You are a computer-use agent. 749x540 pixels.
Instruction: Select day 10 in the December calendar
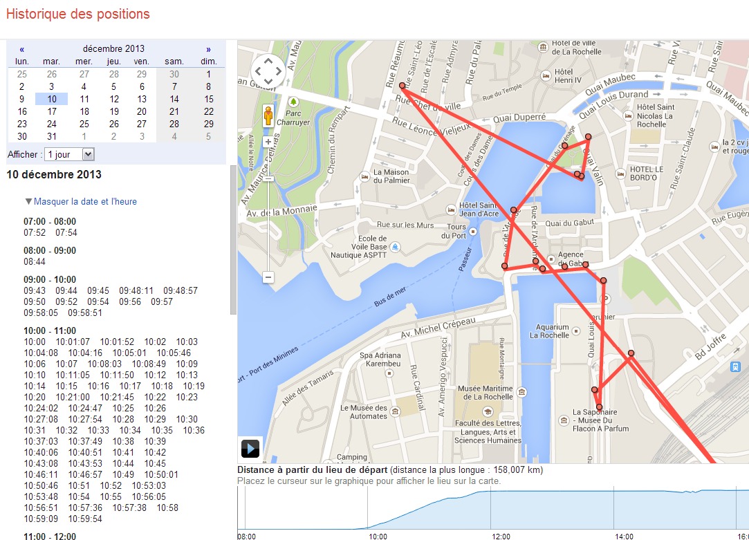[x=52, y=99]
